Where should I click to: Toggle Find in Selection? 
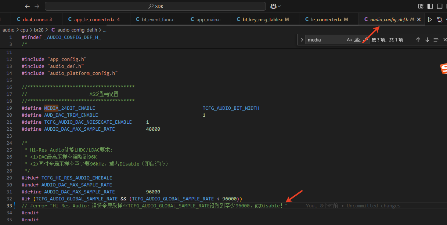click(x=436, y=40)
